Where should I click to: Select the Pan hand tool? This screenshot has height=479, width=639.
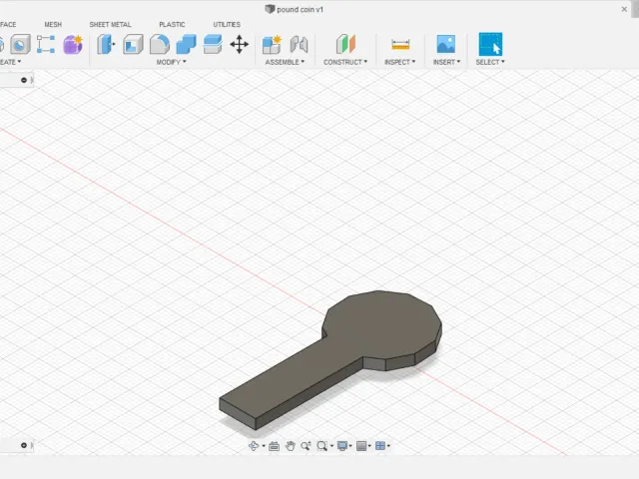(291, 446)
